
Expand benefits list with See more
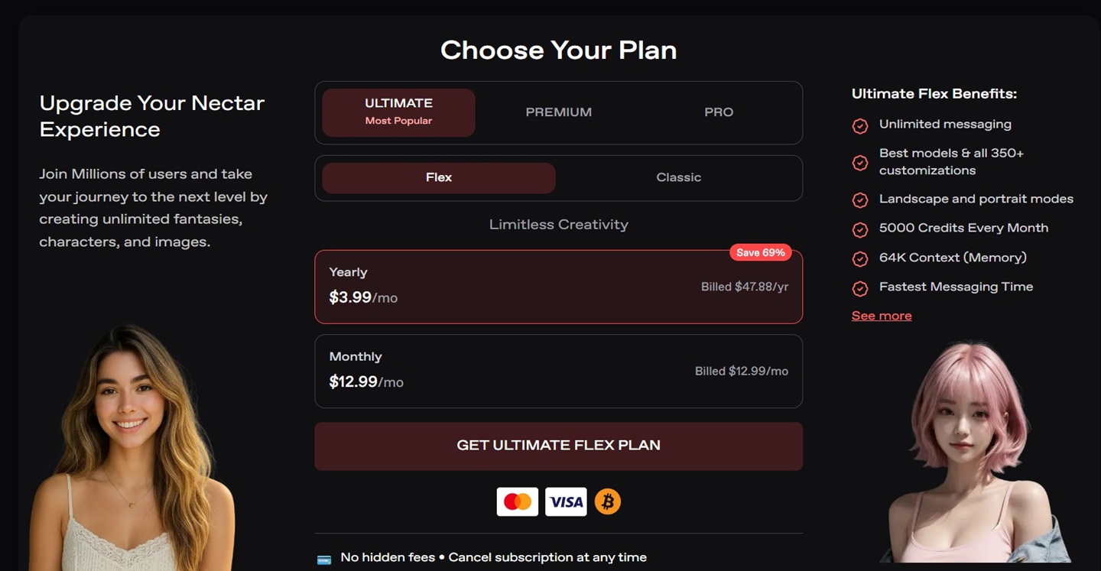882,316
